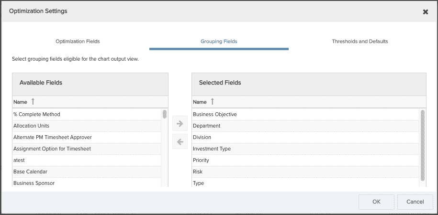Image resolution: width=438 pixels, height=215 pixels.
Task: Click Available Fields list scrollbar
Action: pyautogui.click(x=165, y=114)
